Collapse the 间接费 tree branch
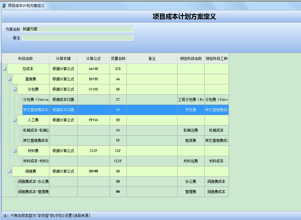This screenshot has width=301, height=220. click(x=9, y=171)
